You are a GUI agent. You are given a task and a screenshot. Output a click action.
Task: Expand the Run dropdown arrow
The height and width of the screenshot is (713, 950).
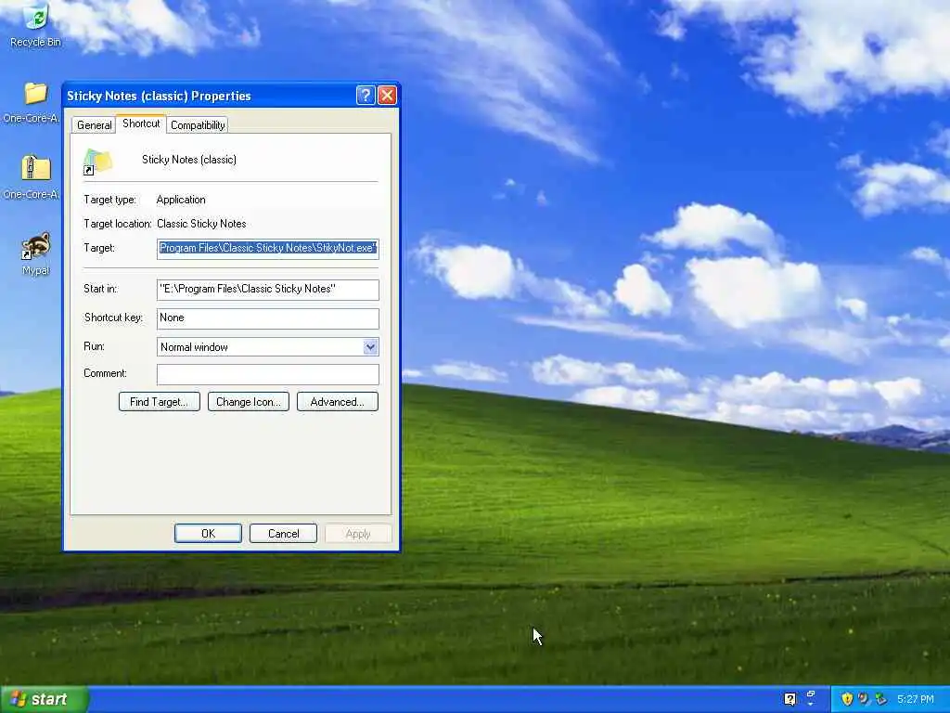(x=370, y=347)
